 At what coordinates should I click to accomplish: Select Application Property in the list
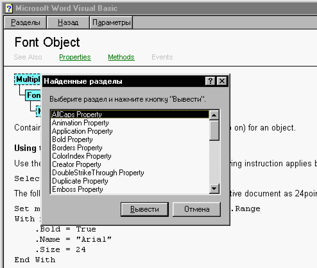[130, 131]
